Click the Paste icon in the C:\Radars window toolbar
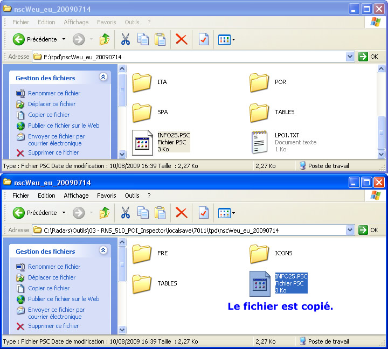This screenshot has height=349, width=388. [160, 213]
